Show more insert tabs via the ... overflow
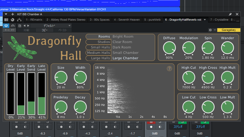Image resolution: width=244 pixels, height=137 pixels. click(238, 20)
